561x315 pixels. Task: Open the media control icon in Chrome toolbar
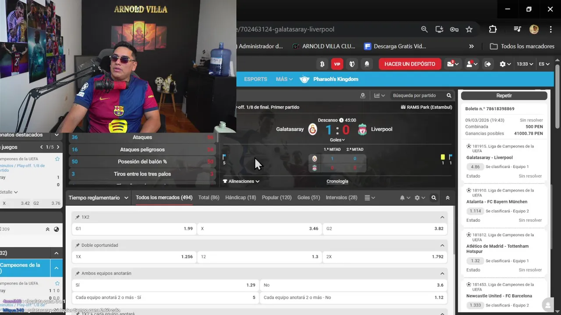click(x=517, y=29)
